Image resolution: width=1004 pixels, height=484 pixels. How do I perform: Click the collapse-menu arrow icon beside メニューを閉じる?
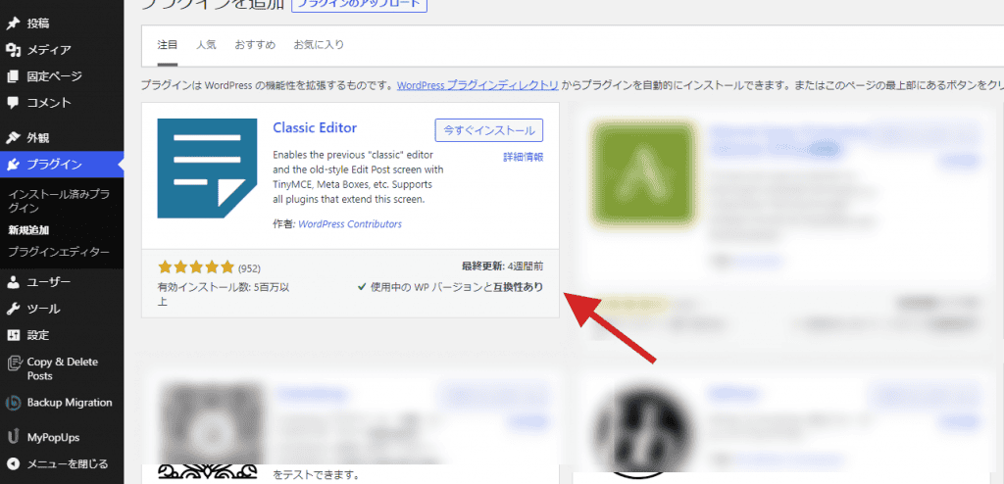[x=13, y=464]
